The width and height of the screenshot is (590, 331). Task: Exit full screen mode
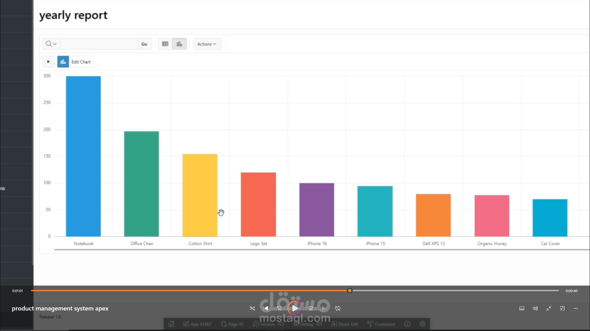point(549,308)
